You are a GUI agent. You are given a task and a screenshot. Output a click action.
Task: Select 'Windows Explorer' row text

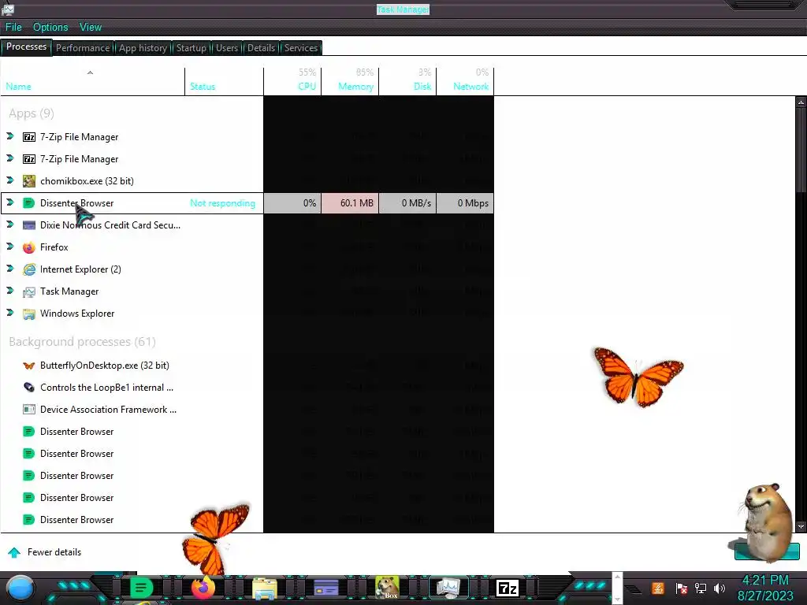[77, 314]
